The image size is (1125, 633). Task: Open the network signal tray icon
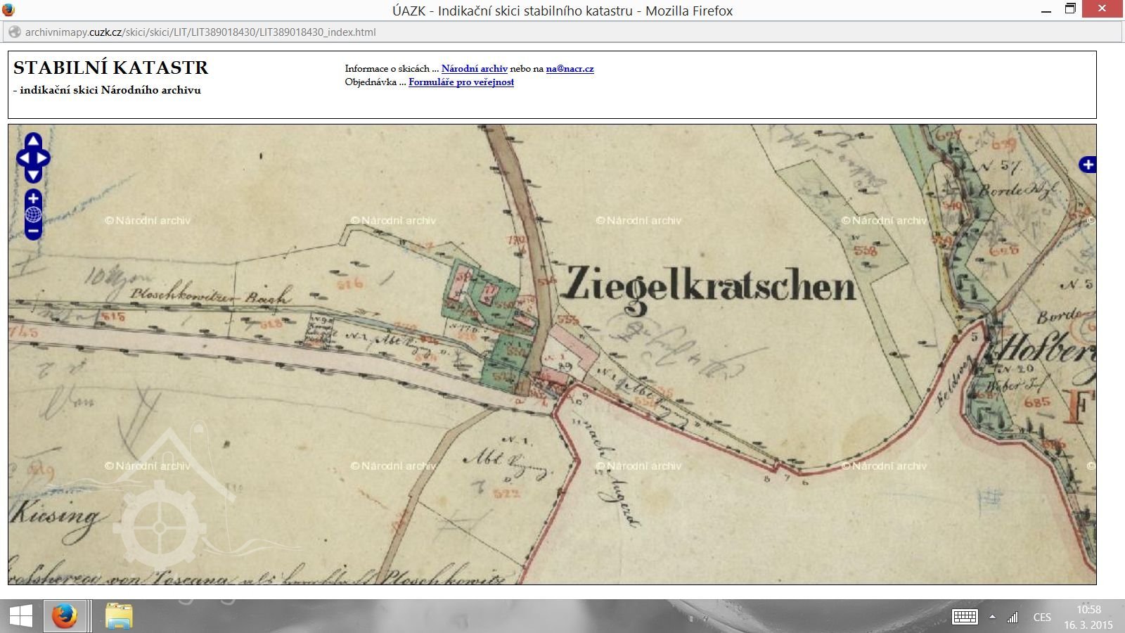1012,617
